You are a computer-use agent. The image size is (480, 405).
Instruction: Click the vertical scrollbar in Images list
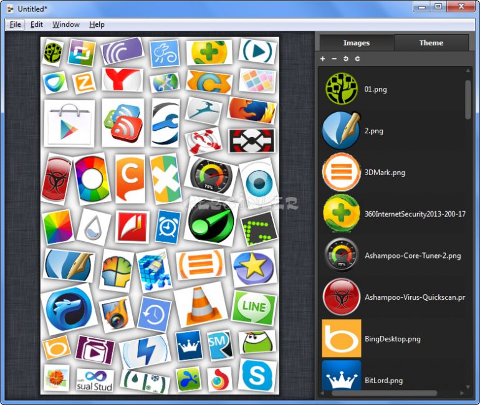pyautogui.click(x=468, y=100)
